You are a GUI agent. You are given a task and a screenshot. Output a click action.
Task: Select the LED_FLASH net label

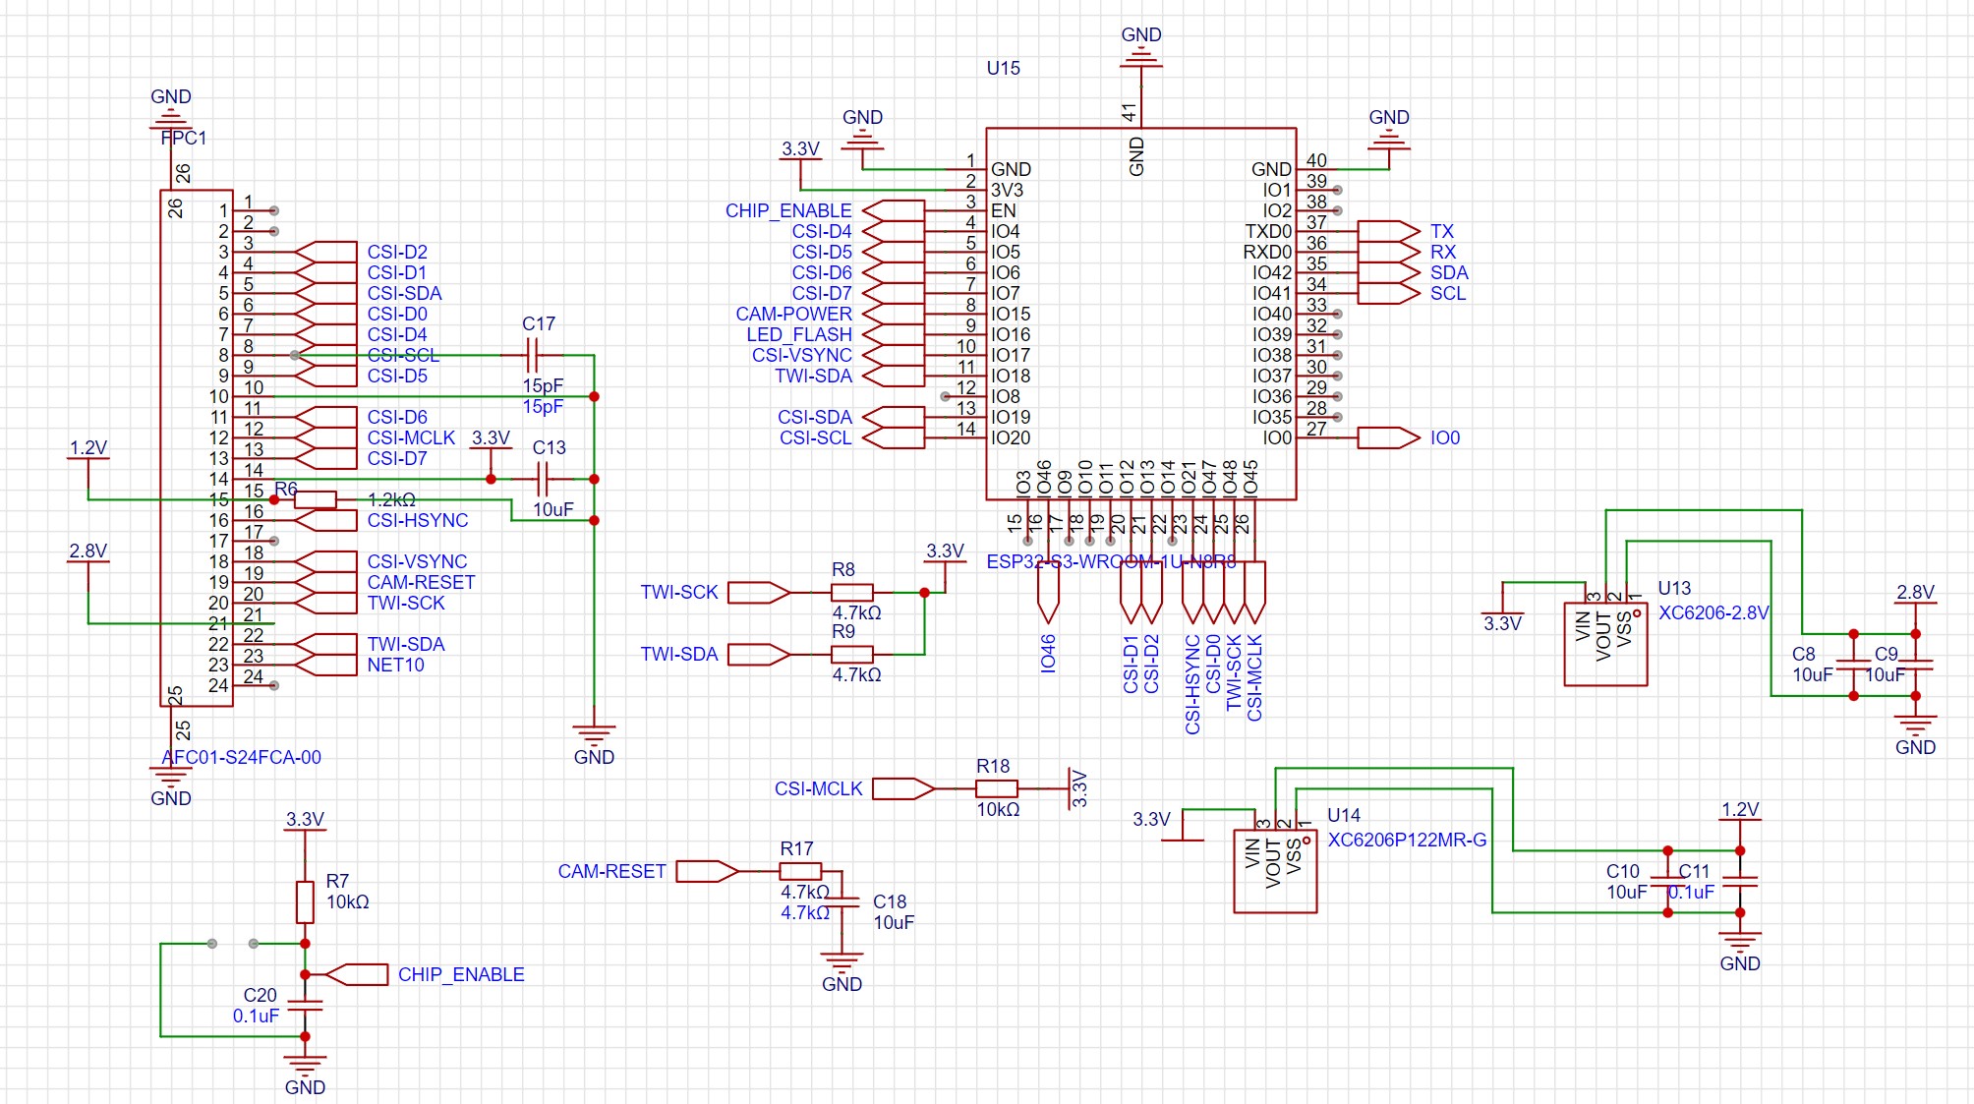[799, 334]
